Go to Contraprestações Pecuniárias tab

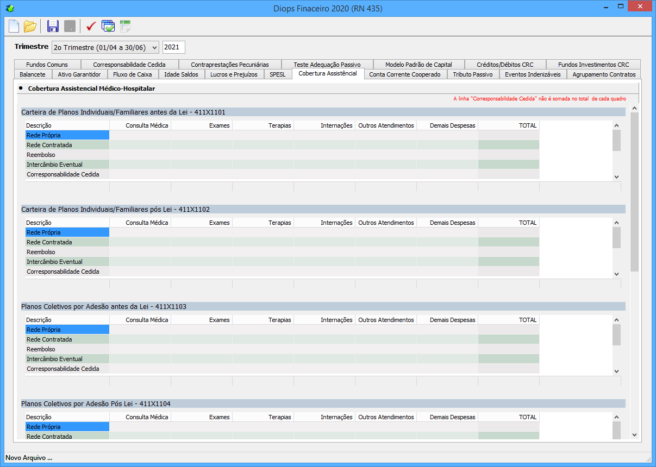[x=230, y=64]
